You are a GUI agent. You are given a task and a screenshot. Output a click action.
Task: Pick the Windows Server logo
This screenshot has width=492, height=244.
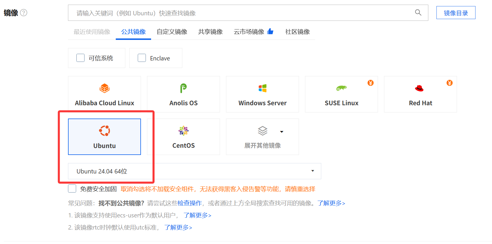pyautogui.click(x=262, y=88)
